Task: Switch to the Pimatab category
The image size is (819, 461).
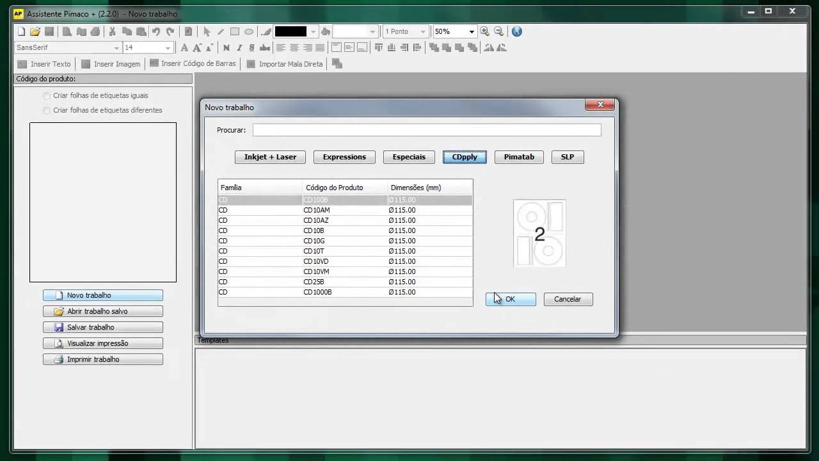Action: 519,157
